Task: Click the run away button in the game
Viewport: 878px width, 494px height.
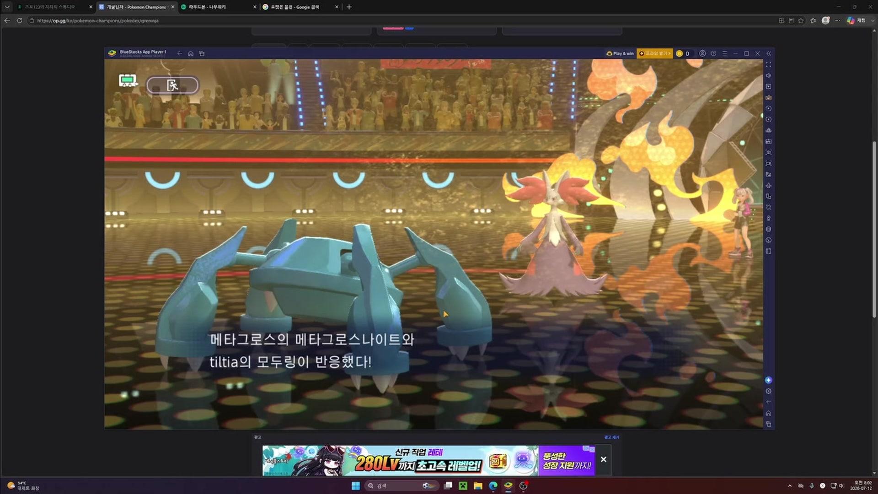Action: pyautogui.click(x=172, y=85)
